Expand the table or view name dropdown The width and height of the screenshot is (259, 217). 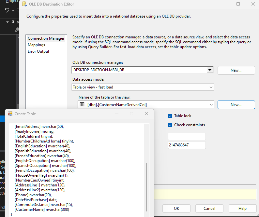pyautogui.click(x=211, y=105)
